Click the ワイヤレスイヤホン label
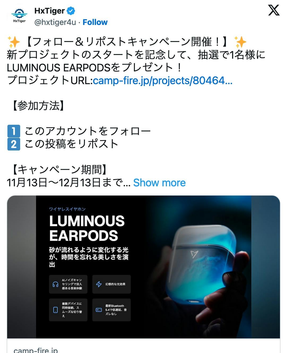The width and height of the screenshot is (285, 353). click(x=67, y=209)
